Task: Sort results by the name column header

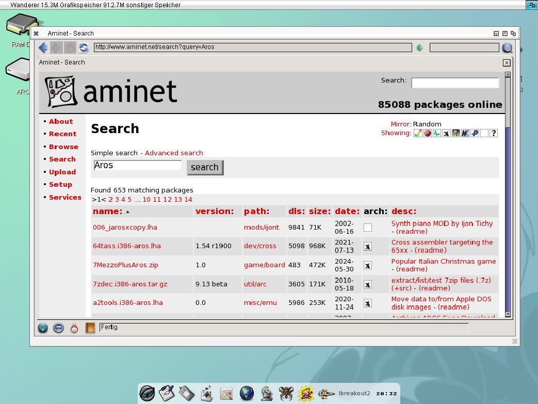Action: [108, 211]
